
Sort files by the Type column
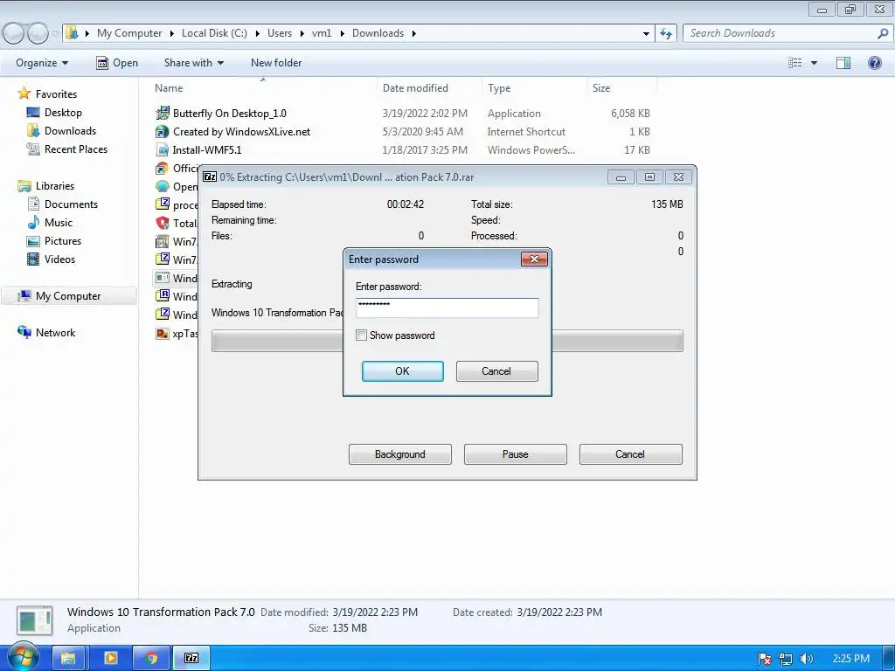(499, 88)
